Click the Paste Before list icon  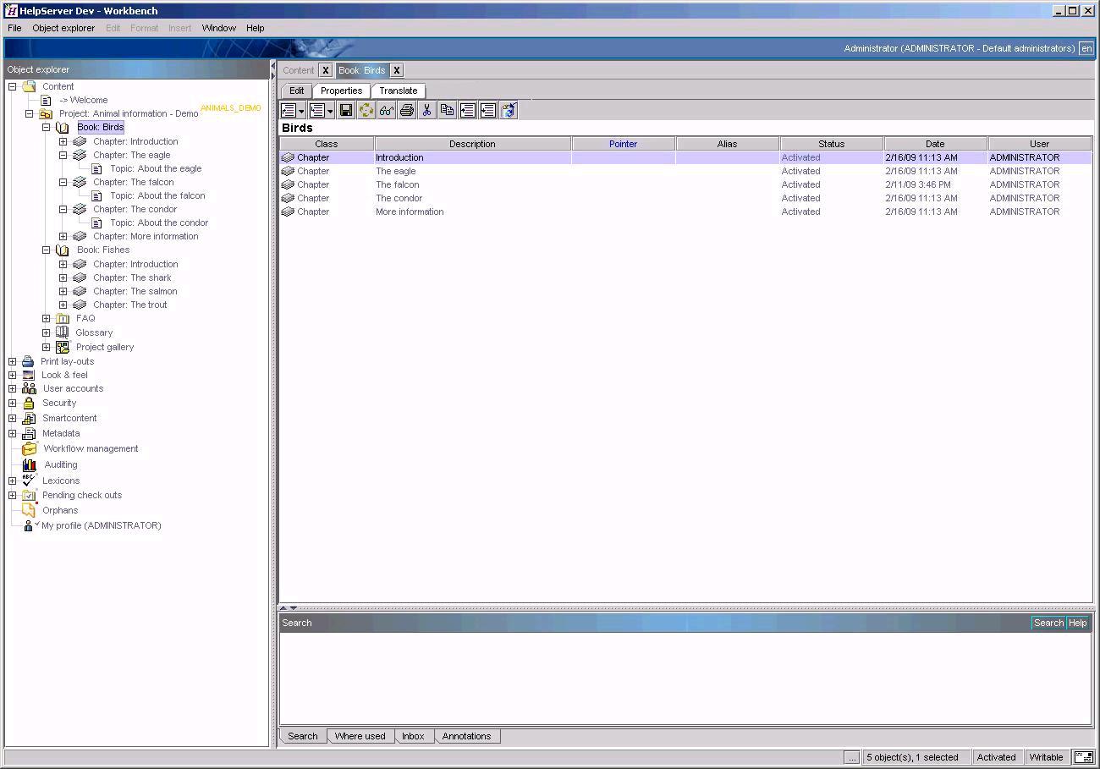coord(467,110)
